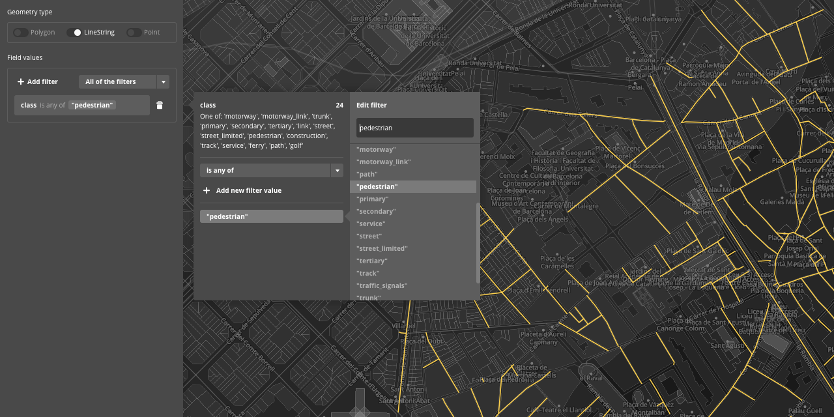Choose "path" in the Edit filter list
834x417 pixels.
tap(367, 174)
